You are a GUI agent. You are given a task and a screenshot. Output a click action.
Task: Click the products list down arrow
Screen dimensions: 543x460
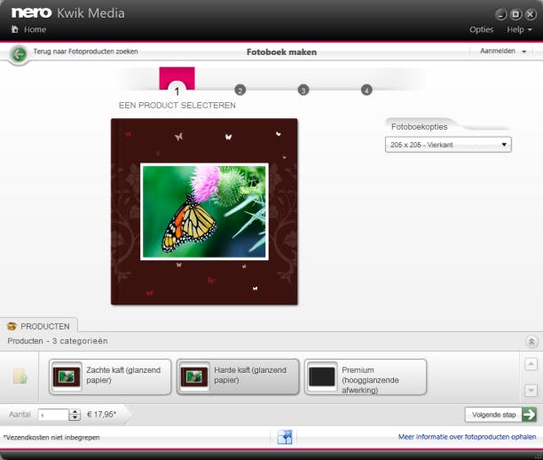tap(531, 391)
